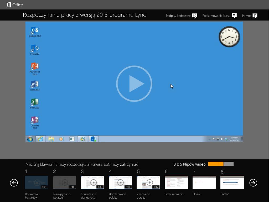Click the 3 z 5 clips progress bar

point(221,164)
